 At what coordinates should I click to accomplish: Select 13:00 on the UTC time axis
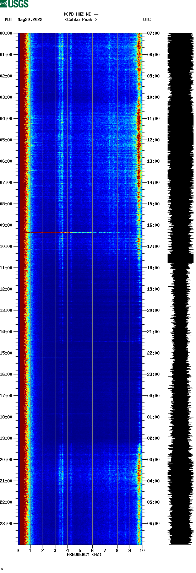[x=153, y=161]
